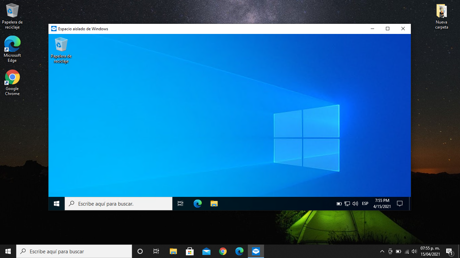Click the Sandbox battery icon
The width and height of the screenshot is (460, 258).
339,204
